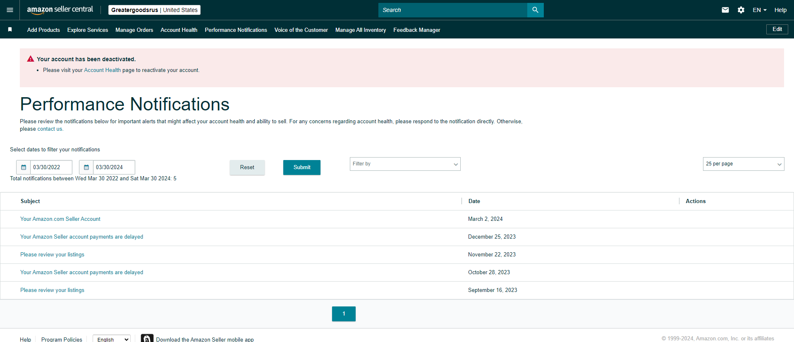Open the start date calendar icon

tap(24, 167)
